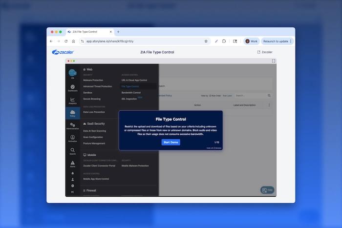
Task: Close the ZIA File Type Control tab
Action: point(110,32)
